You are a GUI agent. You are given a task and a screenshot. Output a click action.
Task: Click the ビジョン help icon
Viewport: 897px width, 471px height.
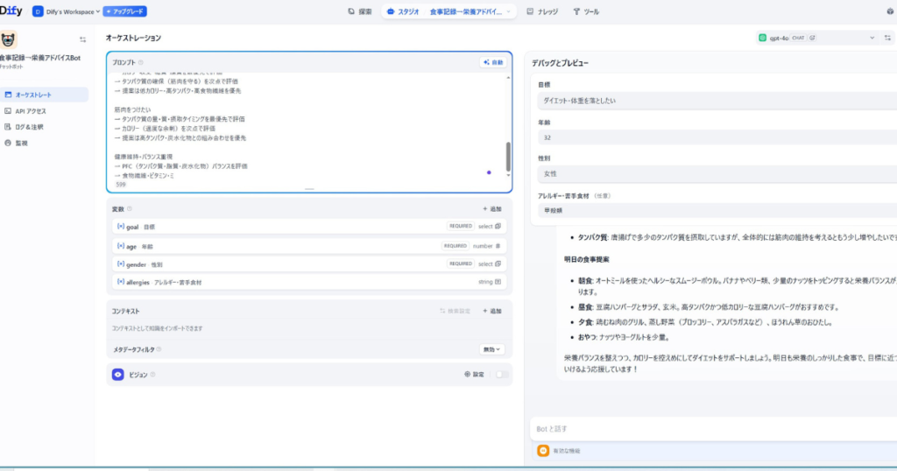tap(152, 375)
